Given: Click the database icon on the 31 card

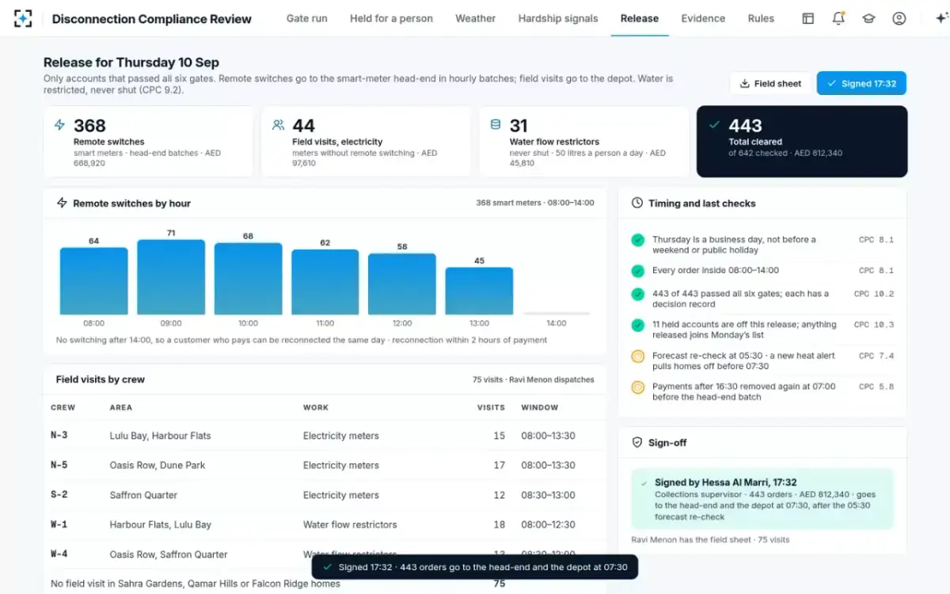Looking at the screenshot, I should [496, 124].
